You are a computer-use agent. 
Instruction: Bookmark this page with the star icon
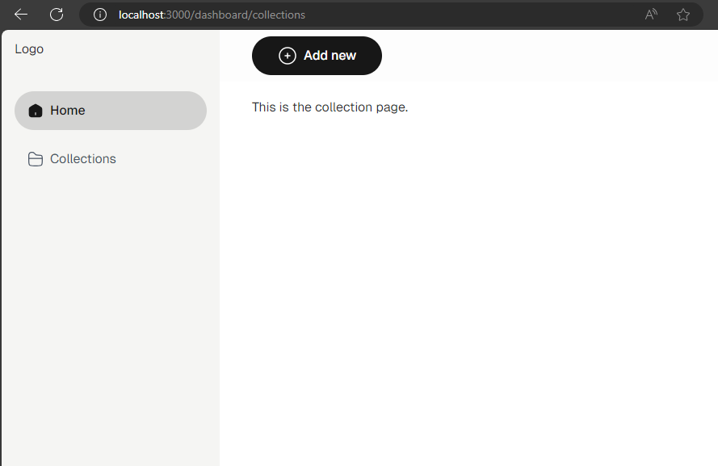pos(682,15)
